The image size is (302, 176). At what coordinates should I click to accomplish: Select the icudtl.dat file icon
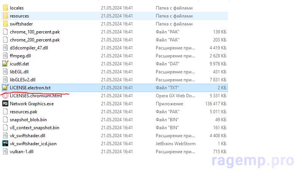coord(5,63)
